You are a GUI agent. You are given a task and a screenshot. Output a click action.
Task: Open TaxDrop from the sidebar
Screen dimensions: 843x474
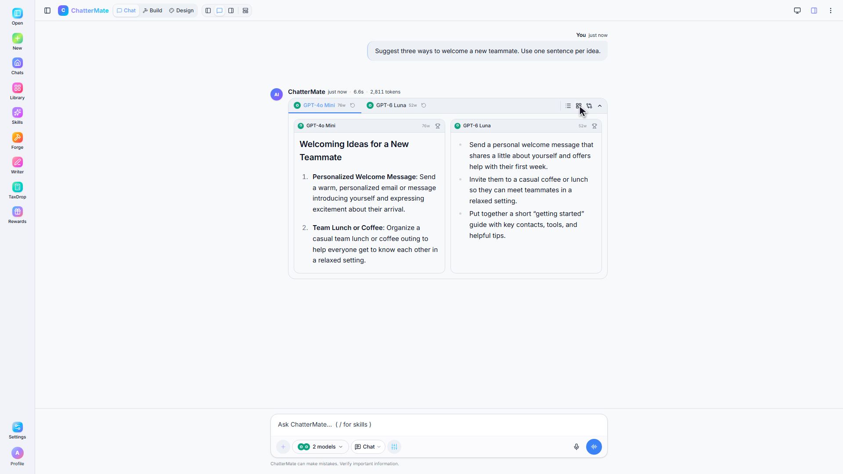pyautogui.click(x=17, y=191)
